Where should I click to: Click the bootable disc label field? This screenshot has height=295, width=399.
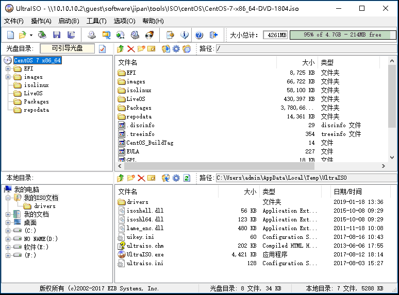68,48
